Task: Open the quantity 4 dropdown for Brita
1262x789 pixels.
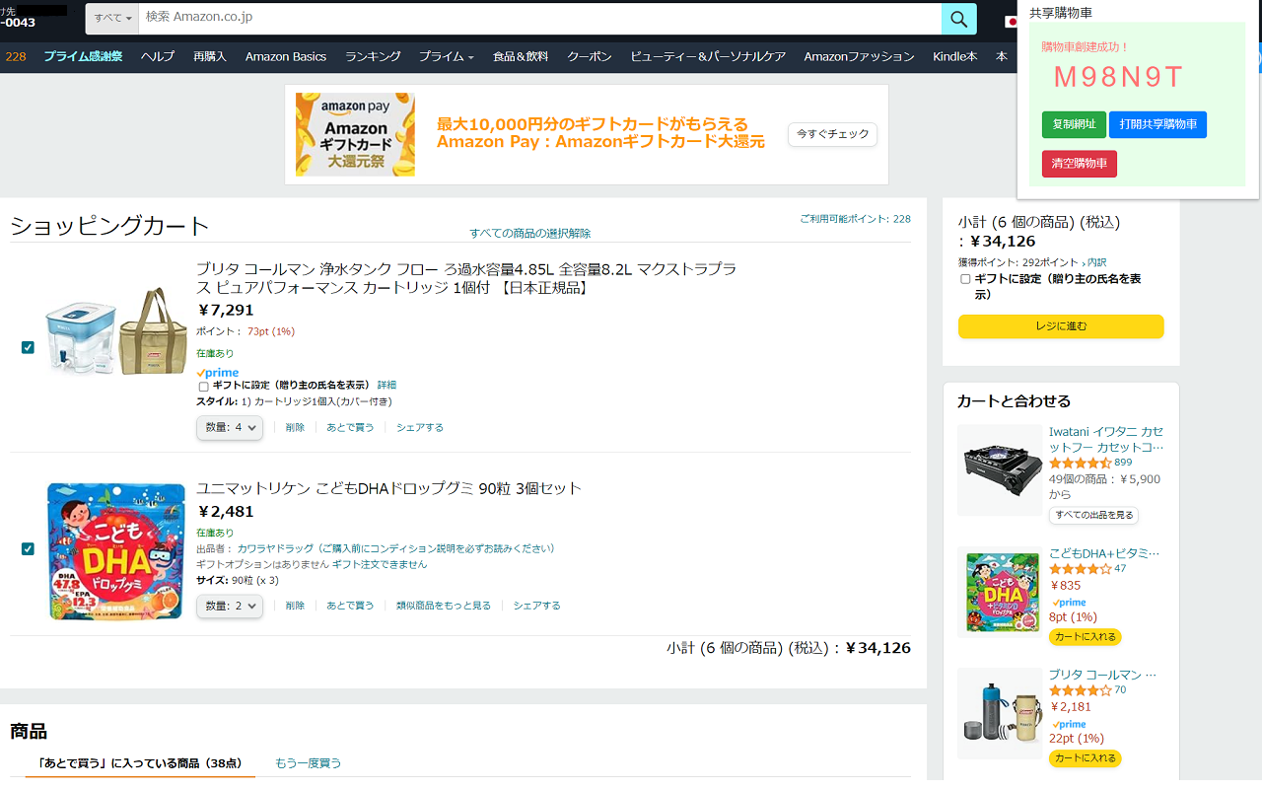Action: coord(230,427)
